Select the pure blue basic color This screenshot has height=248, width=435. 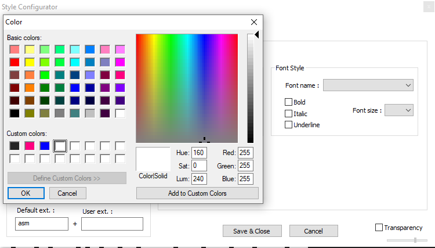[75, 88]
